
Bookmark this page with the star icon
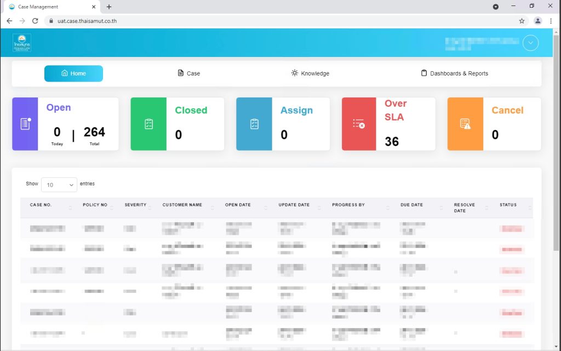click(x=522, y=21)
